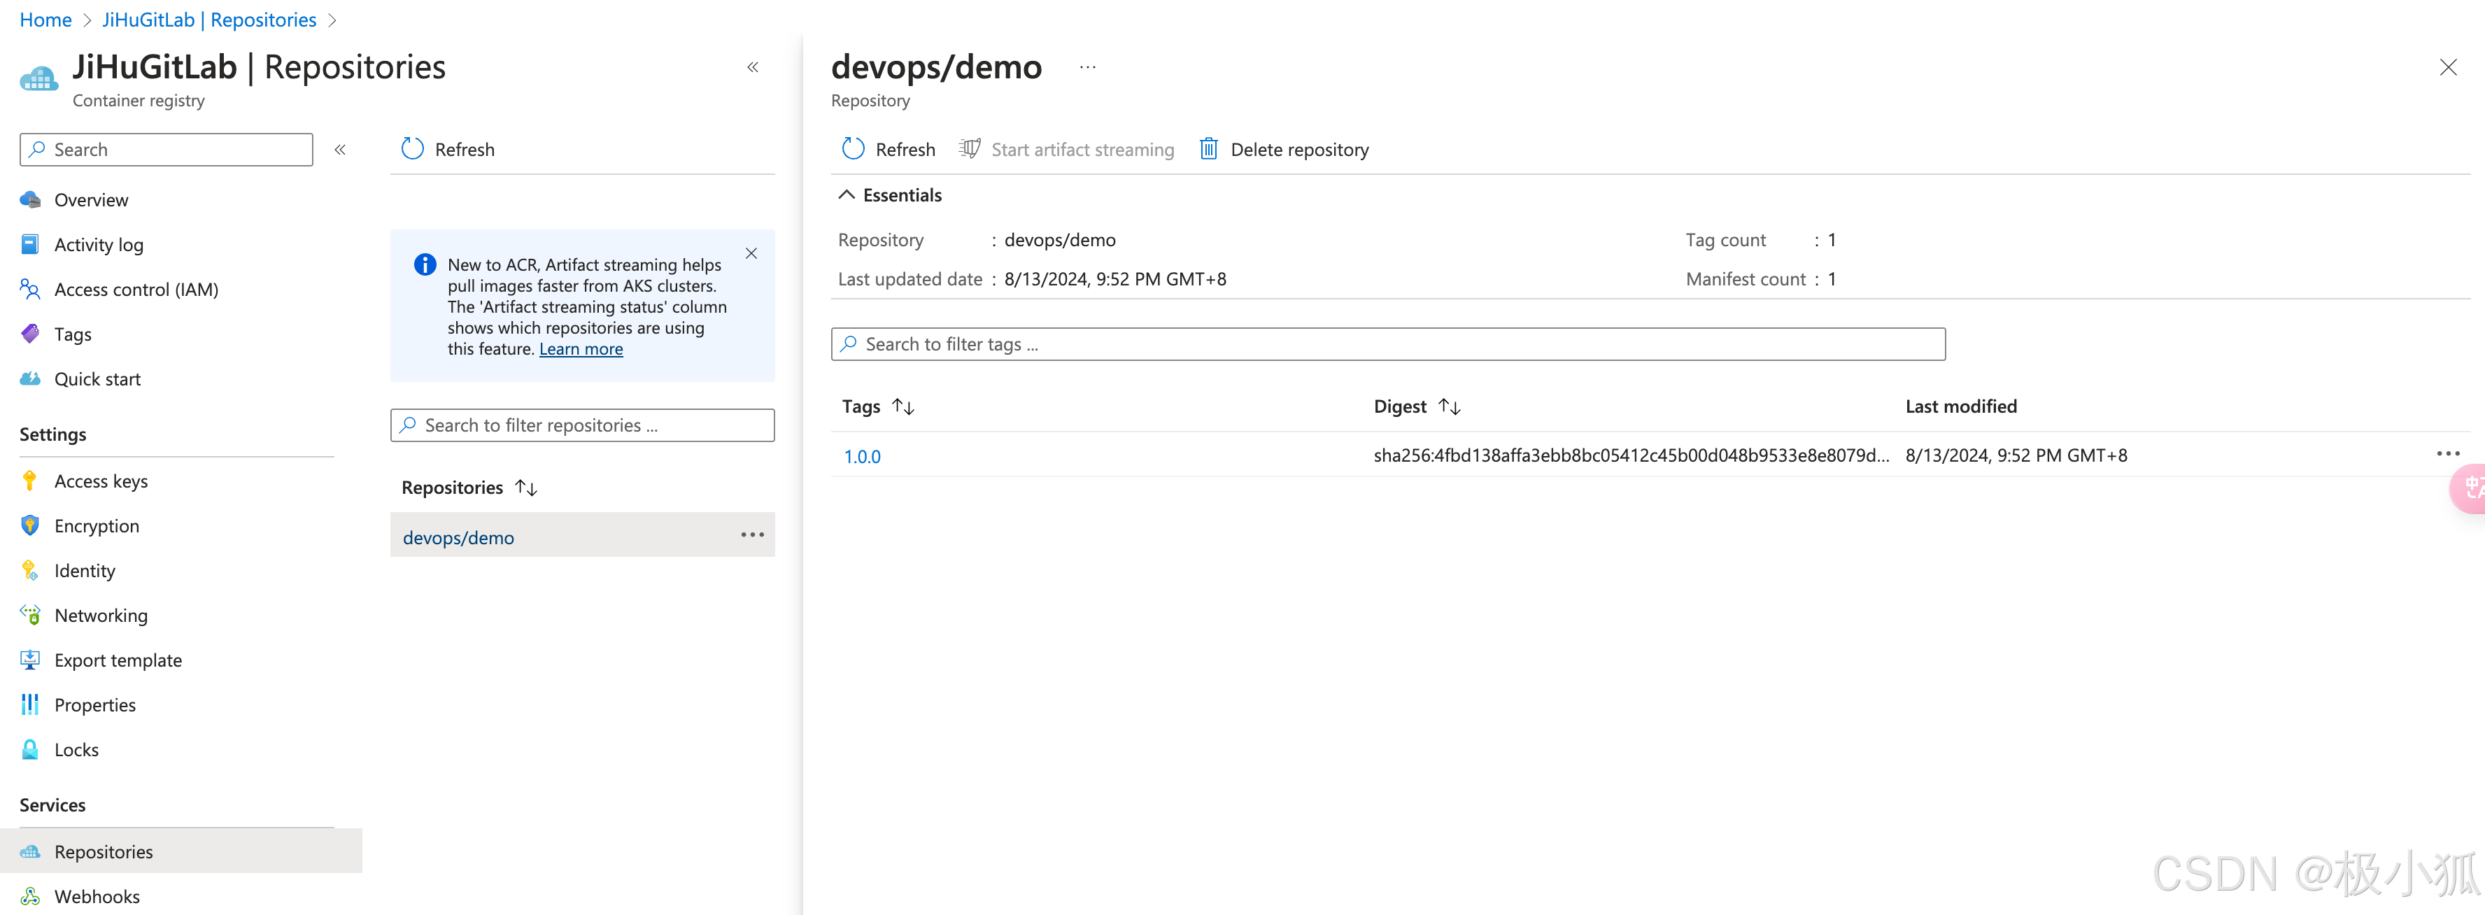Click the Start artifact streaming icon
Image resolution: width=2485 pixels, height=915 pixels.
point(970,148)
